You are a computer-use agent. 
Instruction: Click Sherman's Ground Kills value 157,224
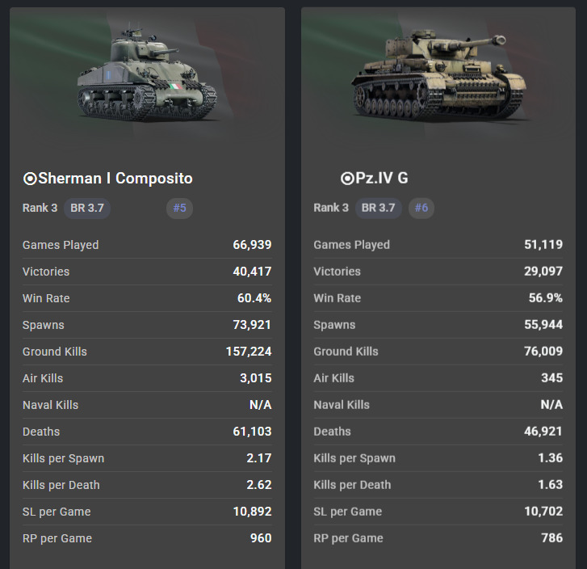[249, 352]
